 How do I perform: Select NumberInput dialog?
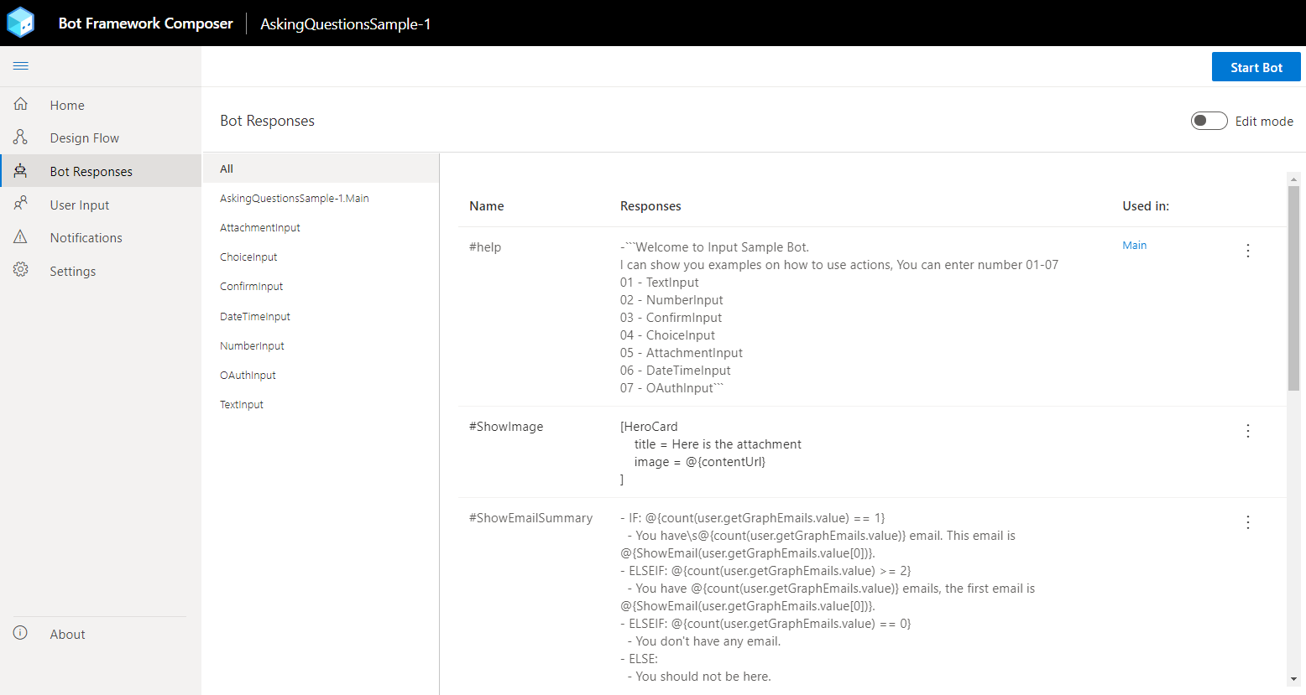tap(321, 345)
